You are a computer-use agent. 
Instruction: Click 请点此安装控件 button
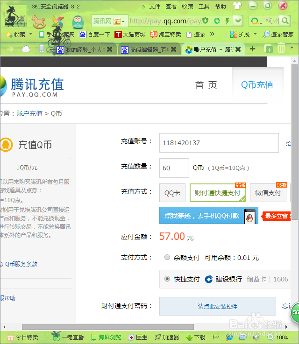[218, 306]
